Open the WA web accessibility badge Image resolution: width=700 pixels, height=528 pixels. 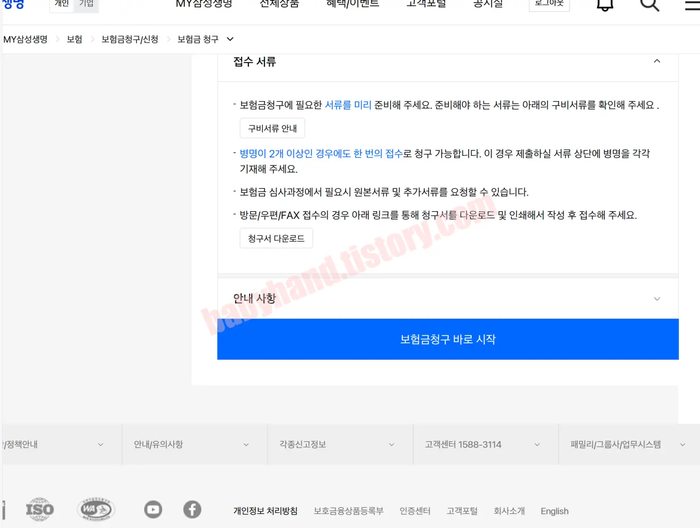pyautogui.click(x=96, y=509)
